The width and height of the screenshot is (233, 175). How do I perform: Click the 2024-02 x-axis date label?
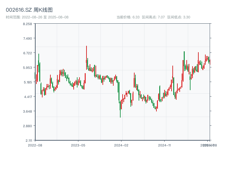[121, 145]
